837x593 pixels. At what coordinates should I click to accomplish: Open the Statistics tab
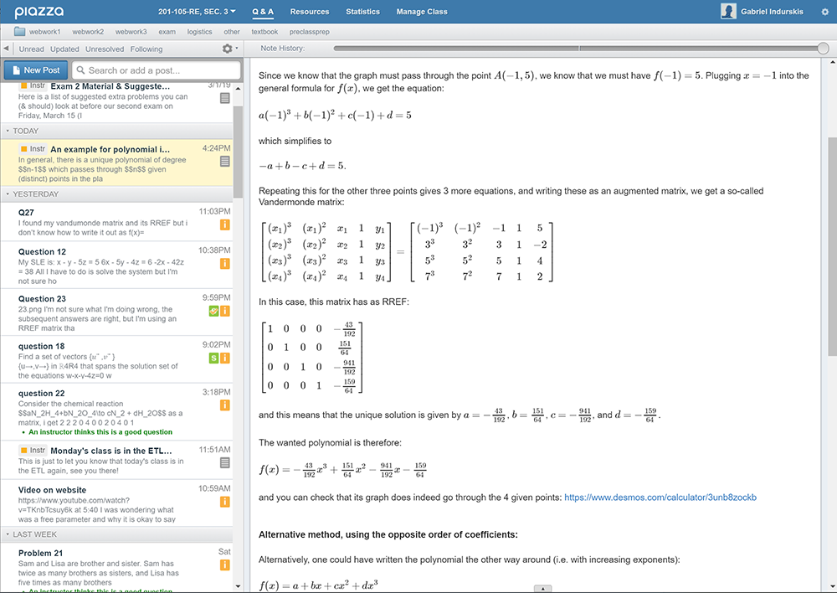[x=362, y=12]
